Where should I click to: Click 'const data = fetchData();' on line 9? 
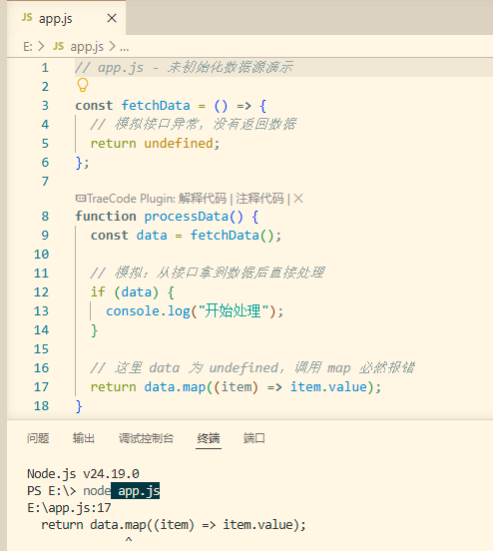(x=186, y=236)
